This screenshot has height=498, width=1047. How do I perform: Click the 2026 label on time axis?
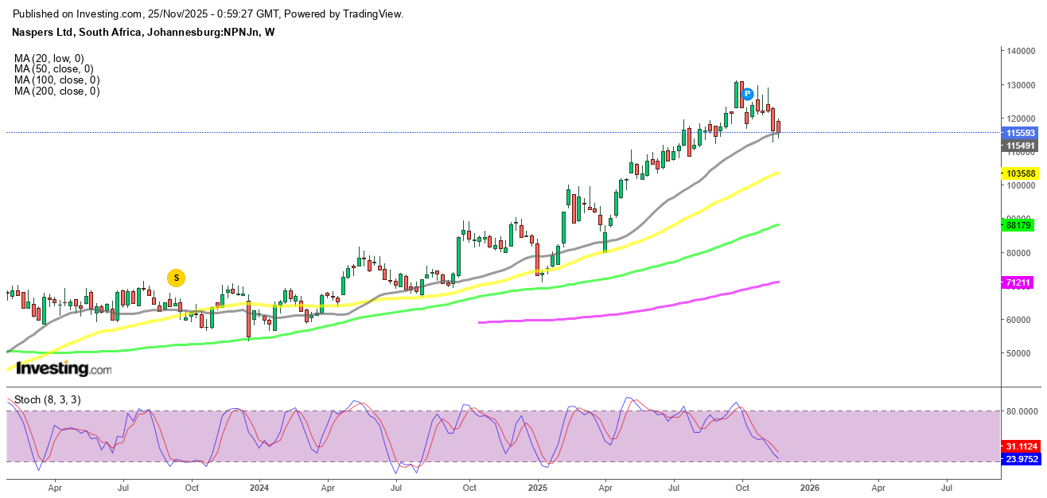(809, 486)
